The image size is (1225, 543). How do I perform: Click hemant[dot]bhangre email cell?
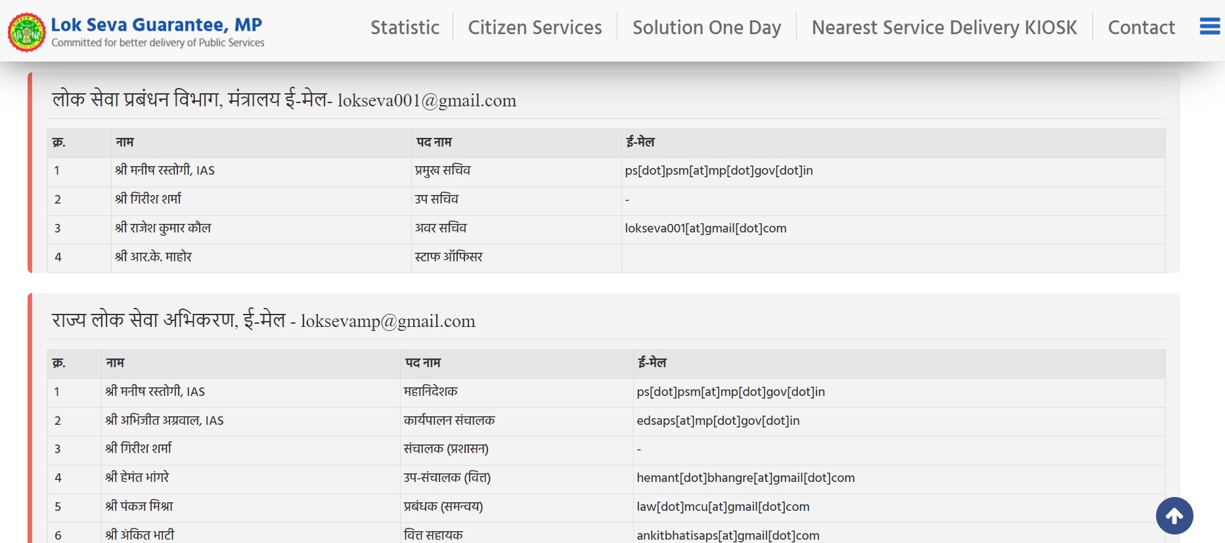(x=746, y=478)
